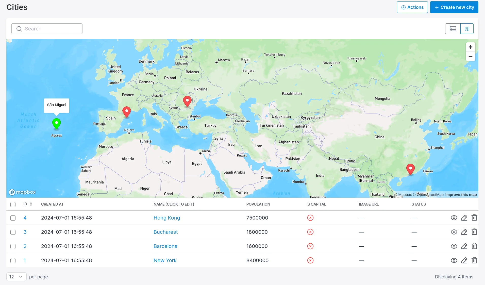
Task: Check the Hong Kong row checkbox
Action: point(13,218)
